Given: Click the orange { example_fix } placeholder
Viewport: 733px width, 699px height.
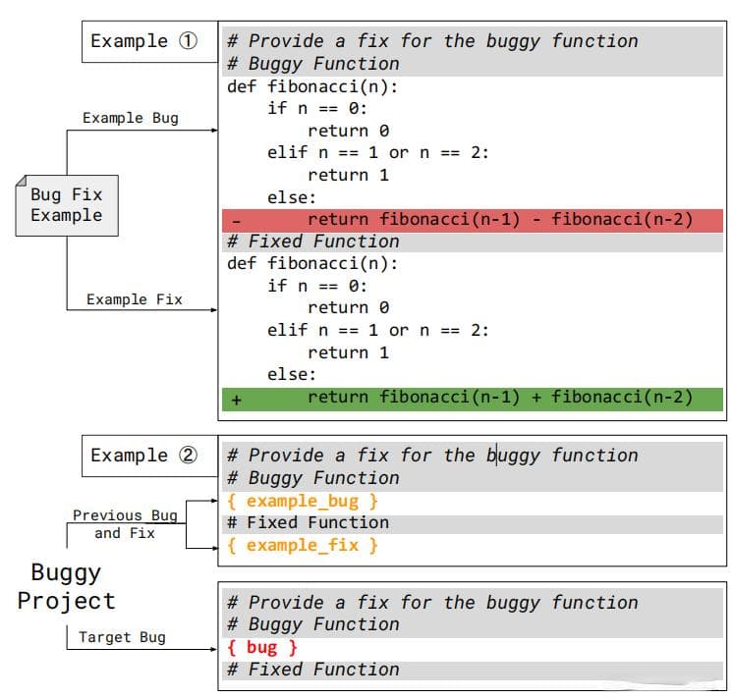Looking at the screenshot, I should click(303, 546).
